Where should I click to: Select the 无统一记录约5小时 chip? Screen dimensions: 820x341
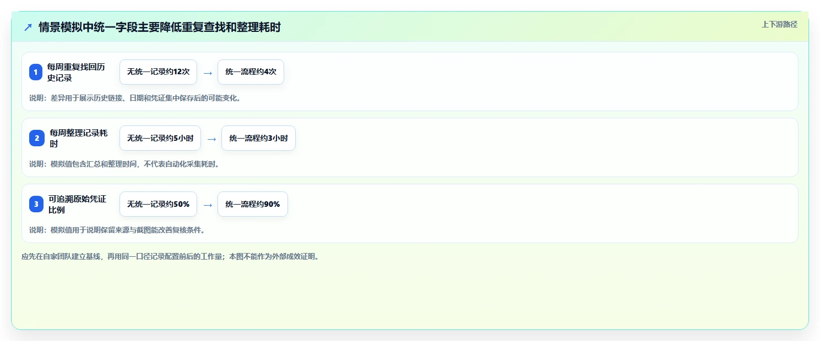tap(160, 138)
